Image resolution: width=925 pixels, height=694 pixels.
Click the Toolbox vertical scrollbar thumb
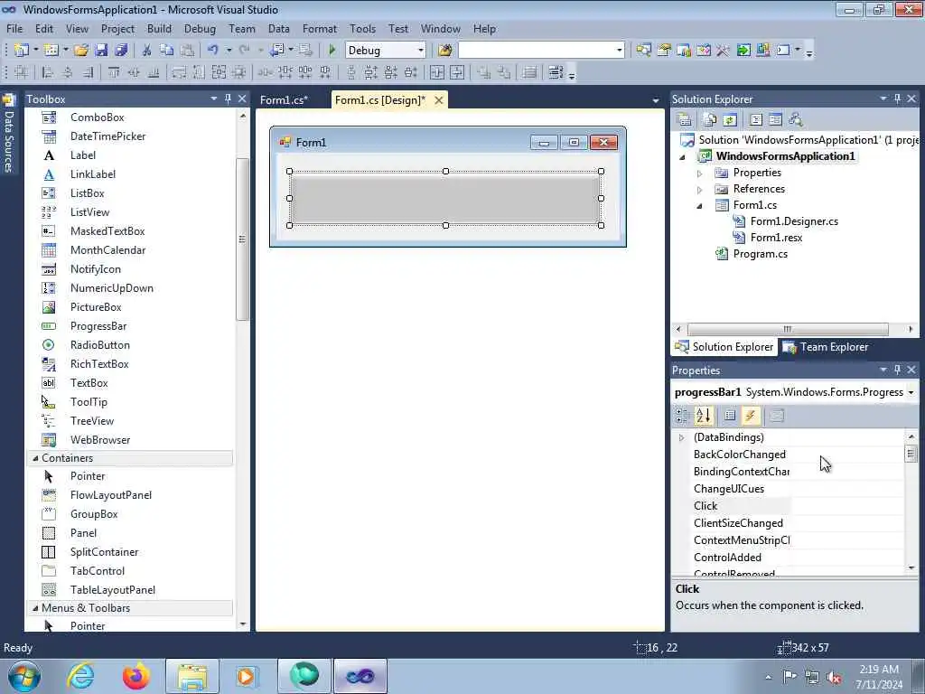pos(242,239)
